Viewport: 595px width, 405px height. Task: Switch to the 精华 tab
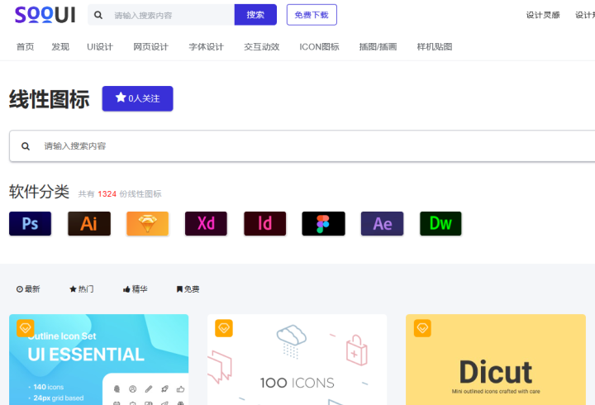135,289
